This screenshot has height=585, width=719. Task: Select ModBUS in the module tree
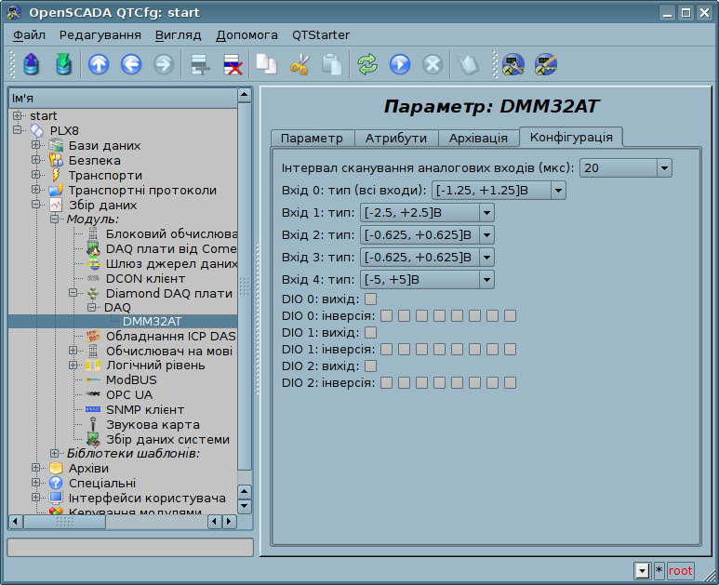click(130, 379)
